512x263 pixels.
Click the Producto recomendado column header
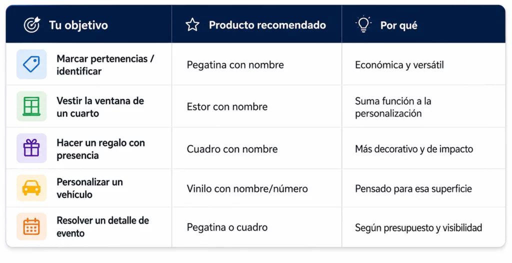pyautogui.click(x=267, y=25)
